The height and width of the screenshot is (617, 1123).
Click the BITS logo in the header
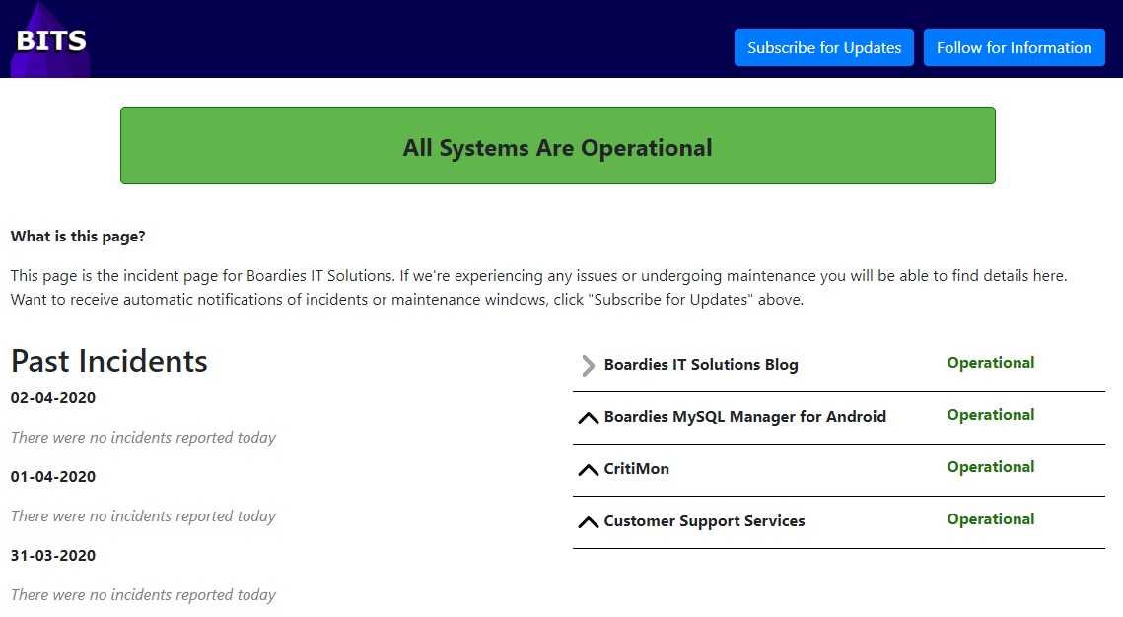[51, 40]
